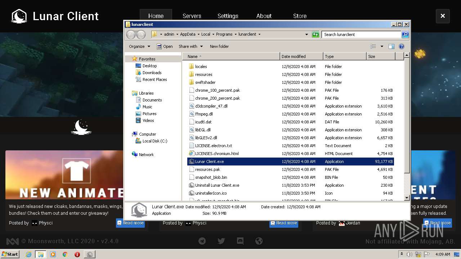Open the Windows Start menu
The image size is (461, 259).
(10, 254)
